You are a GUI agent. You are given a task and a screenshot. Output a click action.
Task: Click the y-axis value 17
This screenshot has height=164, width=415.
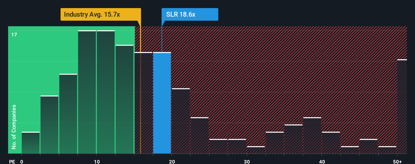point(14,35)
